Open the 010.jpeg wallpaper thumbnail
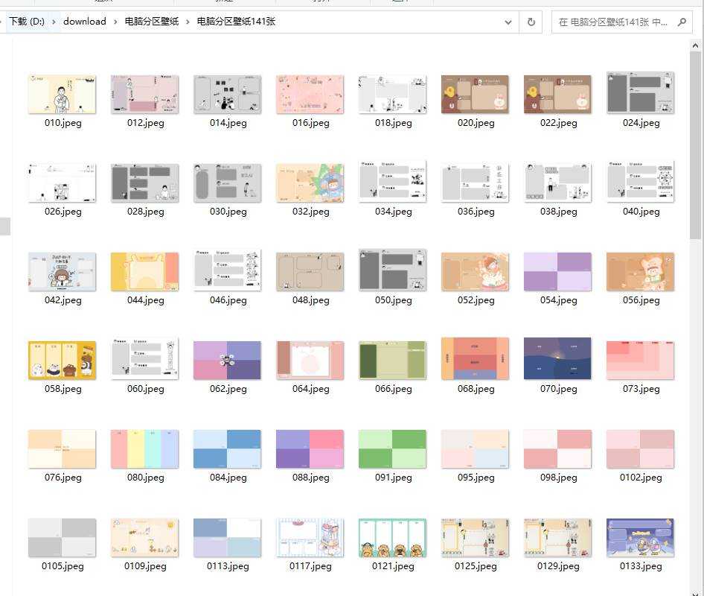This screenshot has width=704, height=596. point(62,94)
